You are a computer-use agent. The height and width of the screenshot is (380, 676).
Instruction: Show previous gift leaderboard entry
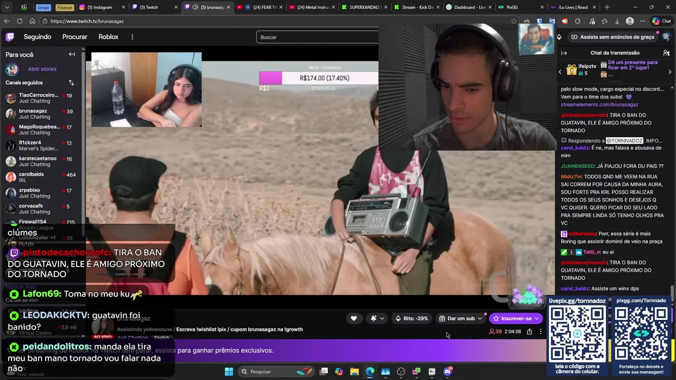click(560, 72)
